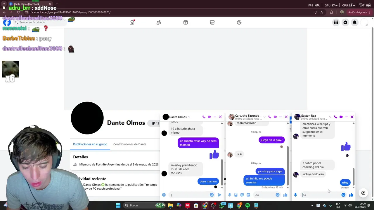Click message "7 cobro por el coaching del dia"
The height and width of the screenshot is (210, 374).
click(x=317, y=165)
